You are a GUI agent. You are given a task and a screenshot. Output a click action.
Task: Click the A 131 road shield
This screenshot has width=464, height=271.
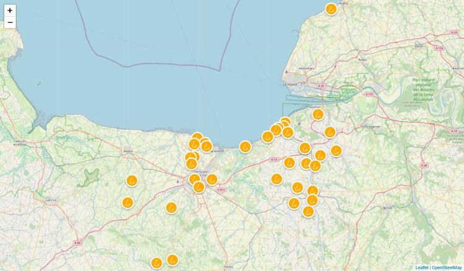[x=369, y=94]
